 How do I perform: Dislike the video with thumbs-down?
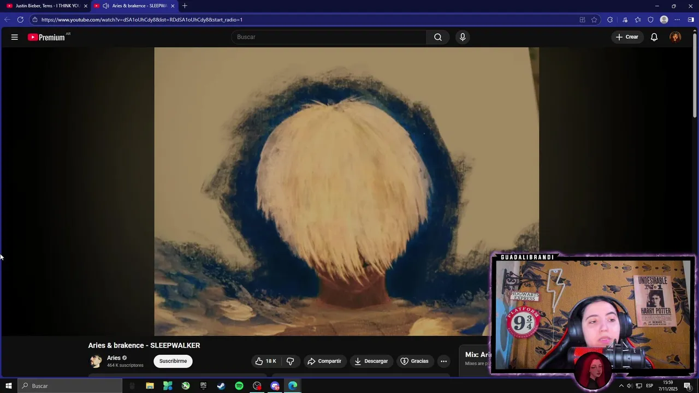pos(291,361)
